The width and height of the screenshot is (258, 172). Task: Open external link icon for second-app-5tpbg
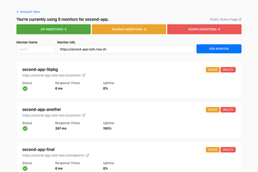[84, 75]
